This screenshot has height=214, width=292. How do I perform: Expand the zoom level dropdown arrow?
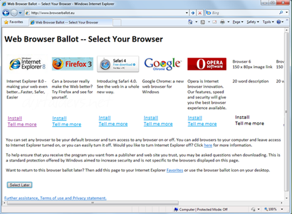(x=282, y=209)
